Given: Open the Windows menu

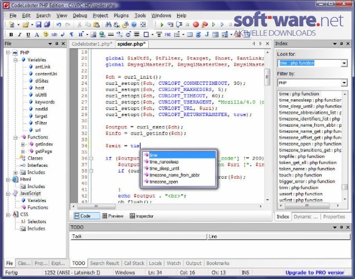Looking at the screenshot, I should (x=161, y=16).
